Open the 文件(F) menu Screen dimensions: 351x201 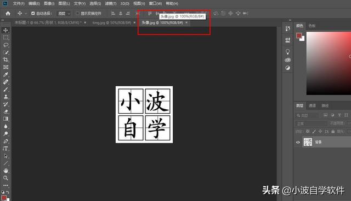coord(19,4)
